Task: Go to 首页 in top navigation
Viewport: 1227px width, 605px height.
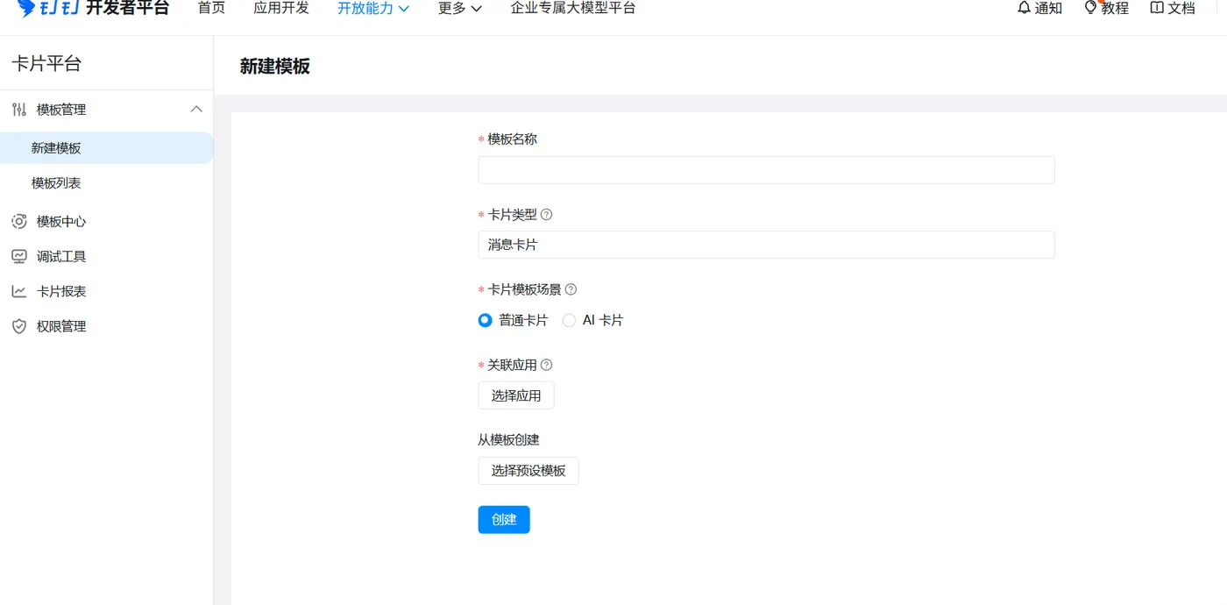Action: 211,8
